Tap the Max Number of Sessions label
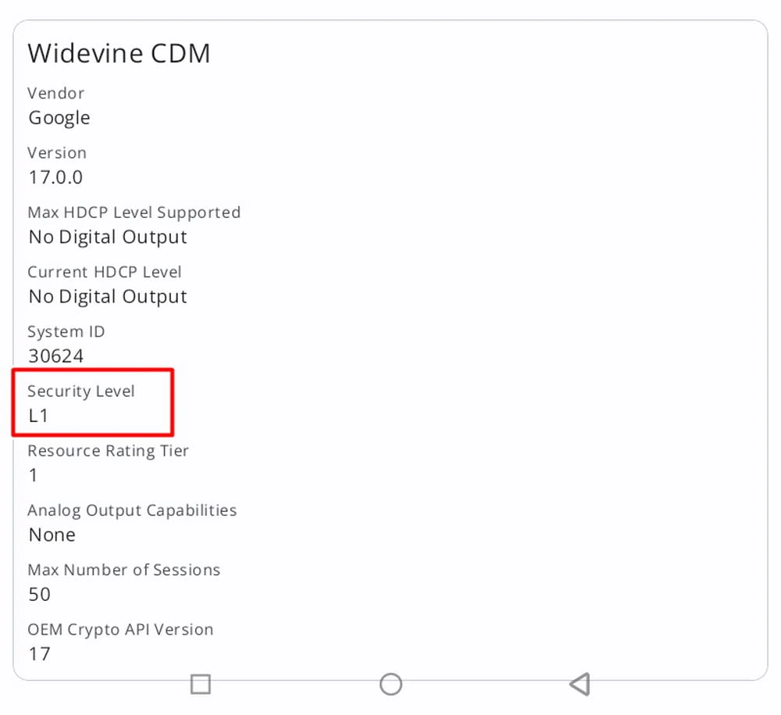 point(123,570)
